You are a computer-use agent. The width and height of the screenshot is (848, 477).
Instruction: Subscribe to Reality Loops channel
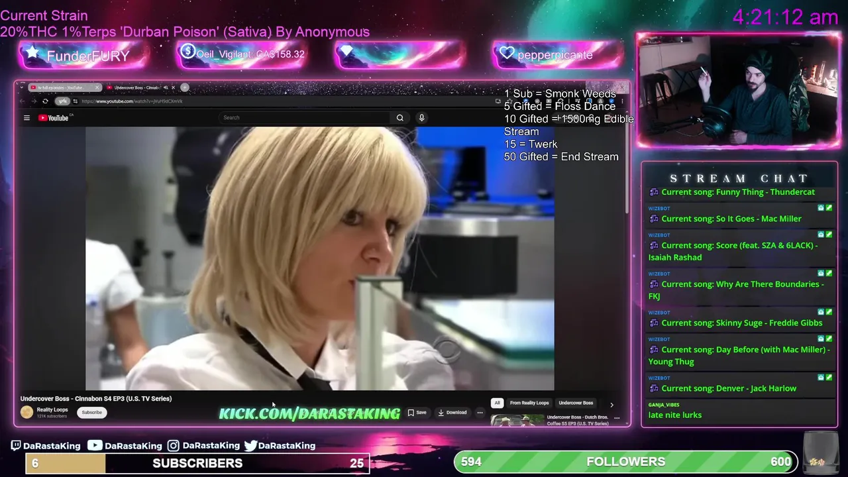tap(91, 412)
